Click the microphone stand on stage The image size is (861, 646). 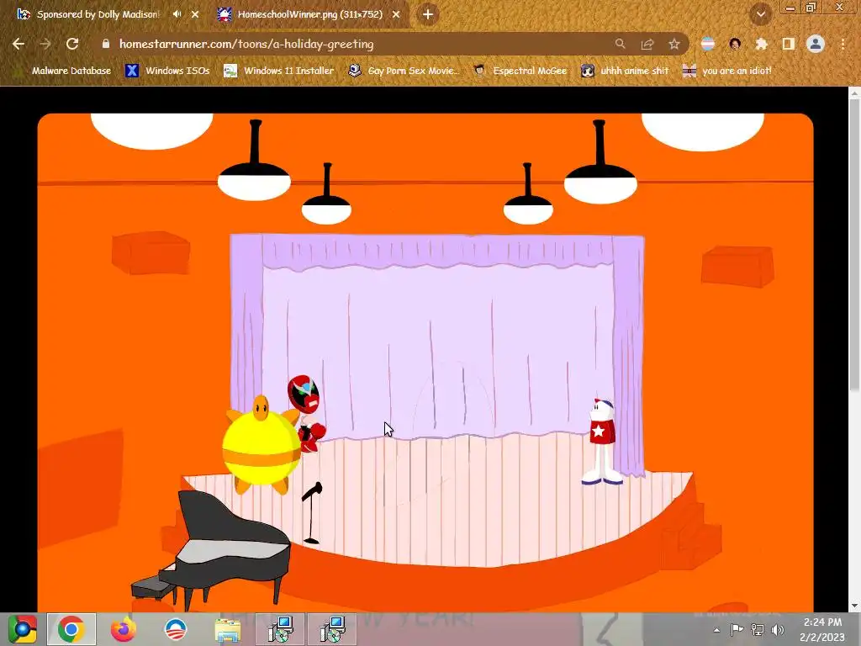pyautogui.click(x=313, y=513)
